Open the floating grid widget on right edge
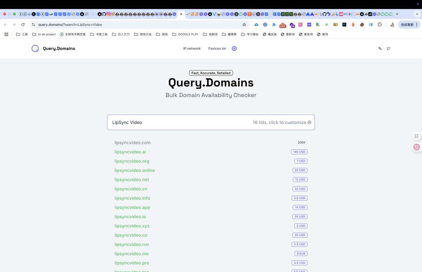The width and height of the screenshot is (422, 272). 417,136
